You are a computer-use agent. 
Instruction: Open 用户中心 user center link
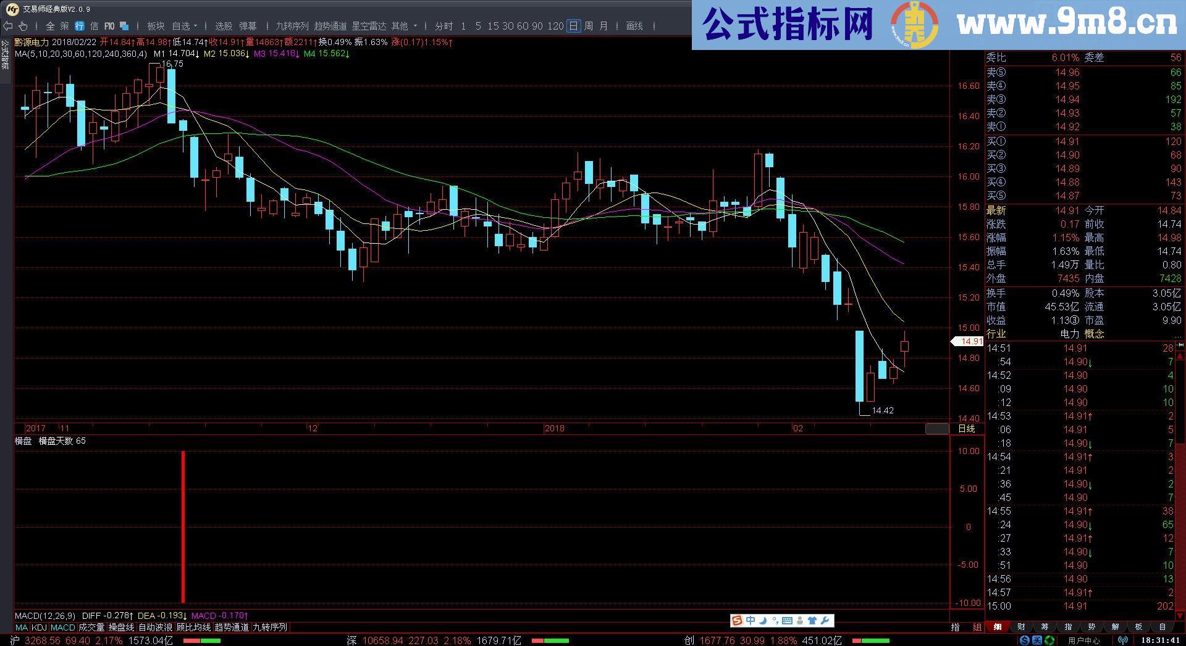pos(1084,640)
